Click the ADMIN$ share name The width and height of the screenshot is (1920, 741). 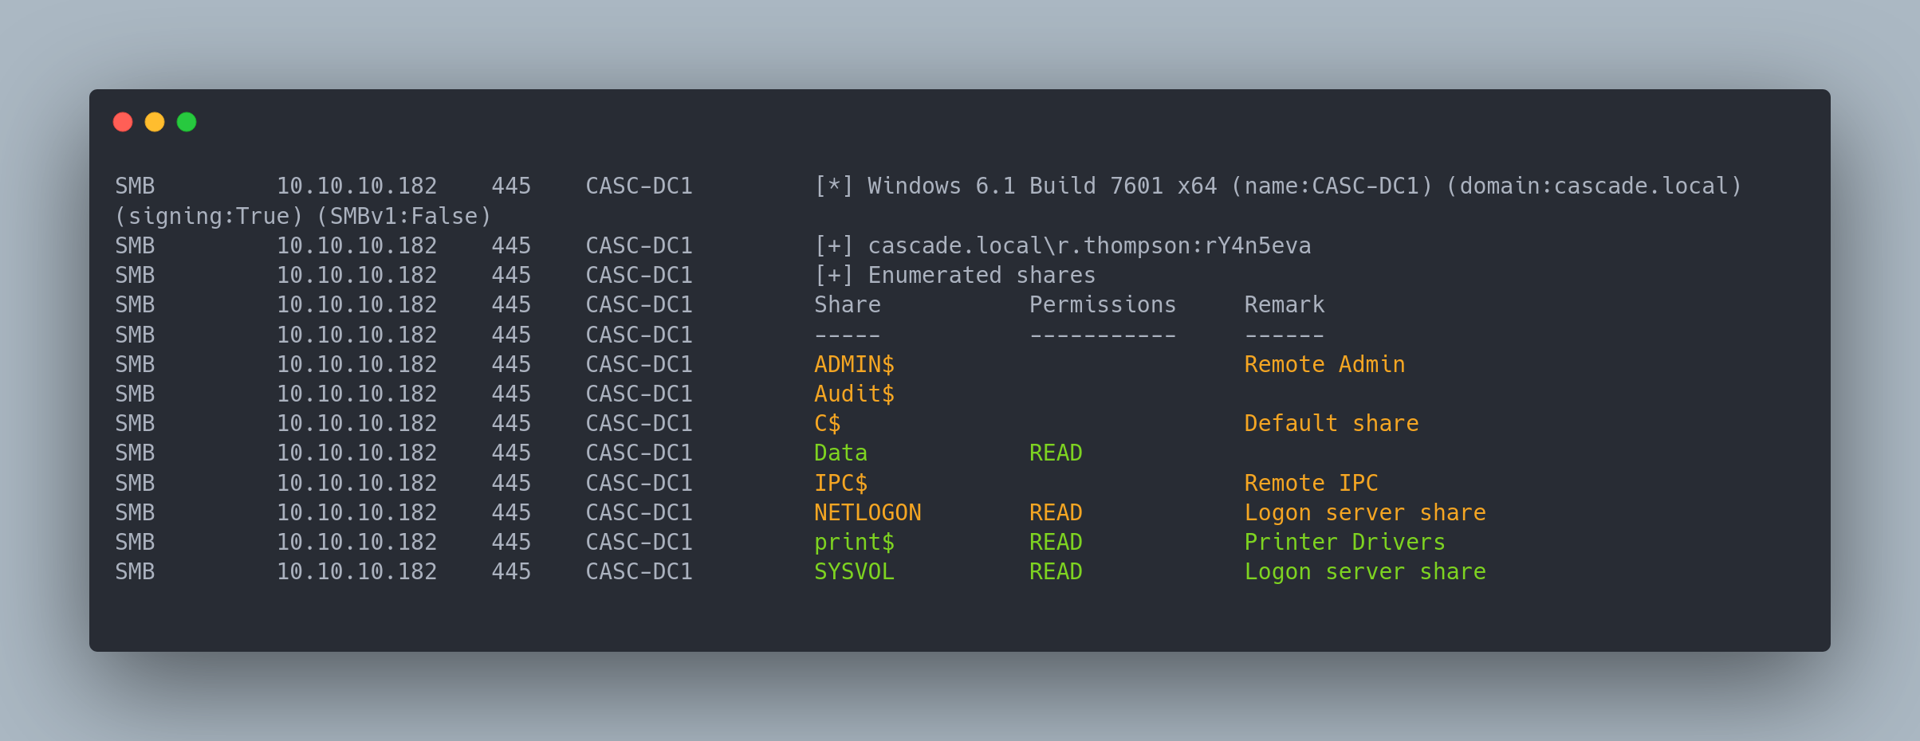click(854, 364)
